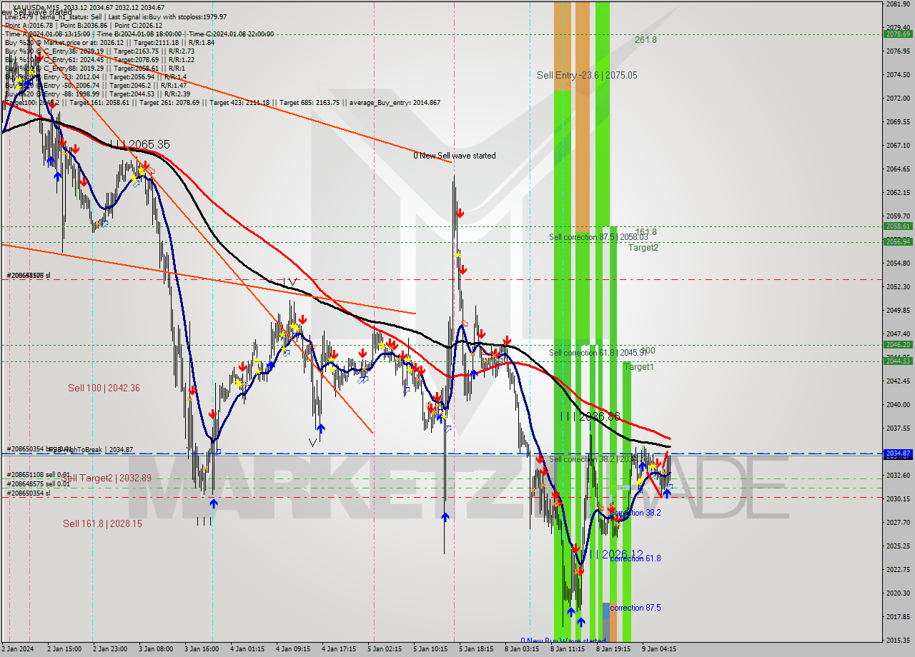Click the green 2056.94 price tag
Screen dimensions: 915x657
pyautogui.click(x=898, y=241)
